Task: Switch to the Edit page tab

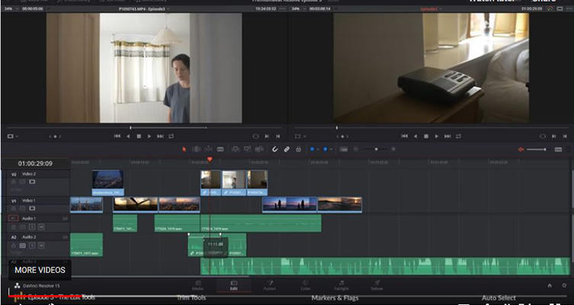Action: point(233,285)
